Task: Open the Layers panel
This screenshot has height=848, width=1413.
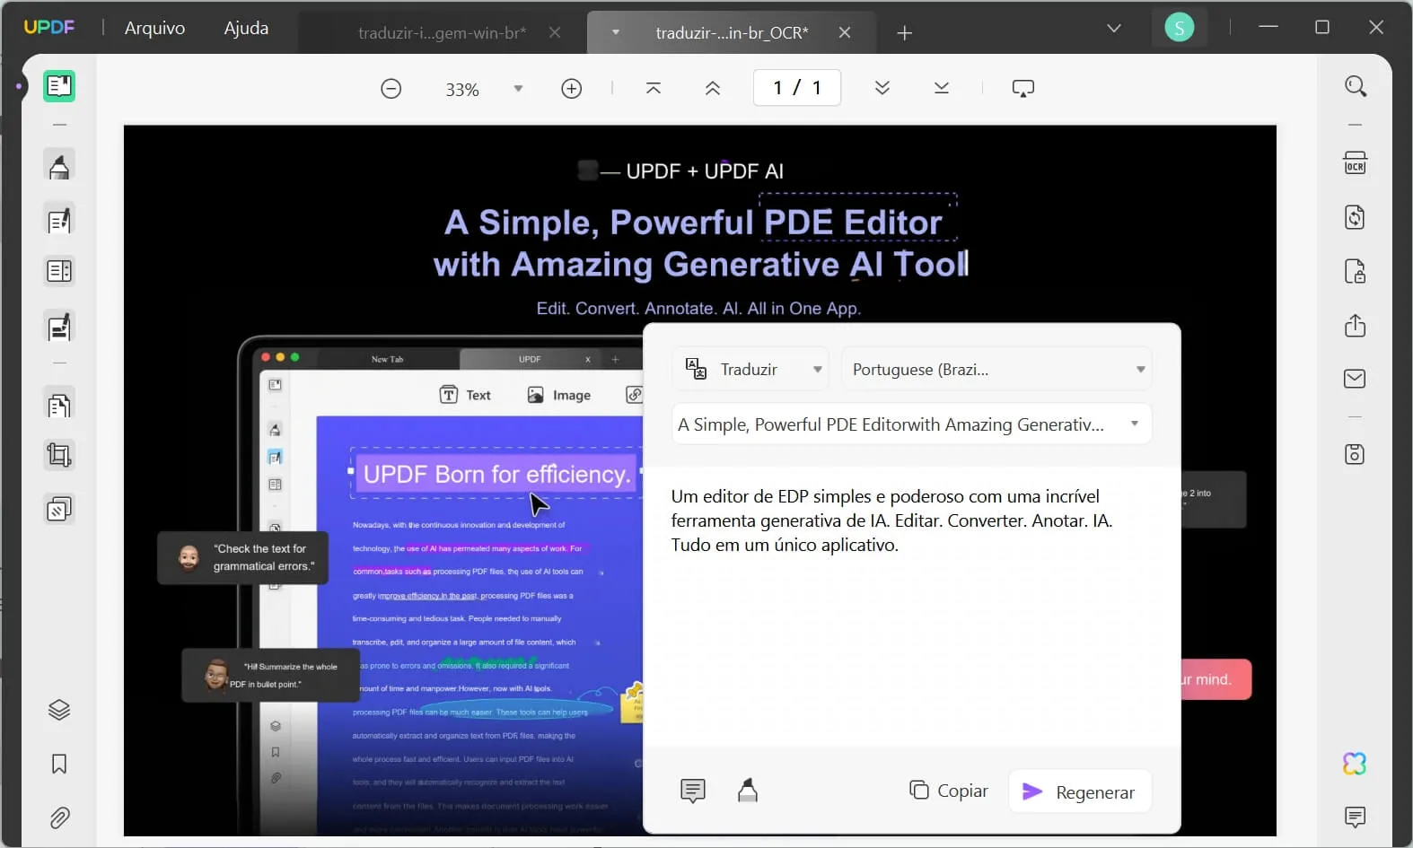Action: click(59, 710)
